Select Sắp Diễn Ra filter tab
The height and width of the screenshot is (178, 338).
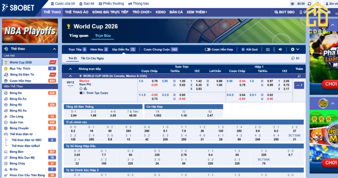(x=124, y=50)
